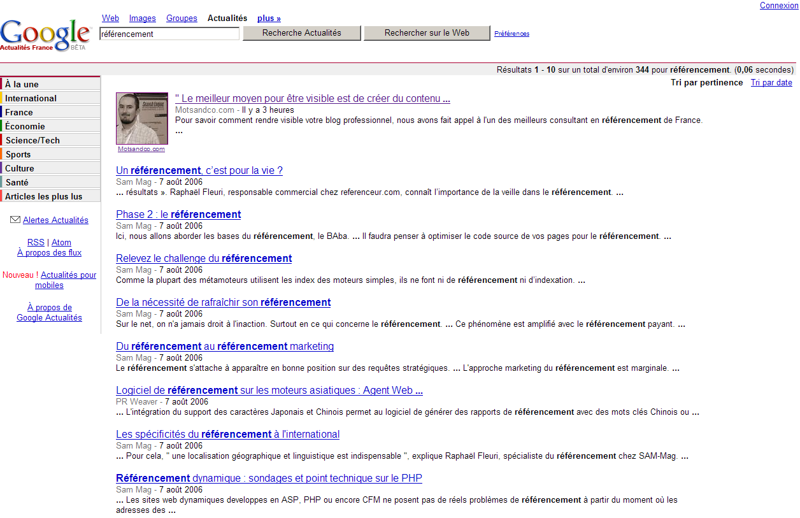Click the "PR Weaver - 7 août 2006" source line
Viewport: 800px width, 518px height.
pos(162,402)
